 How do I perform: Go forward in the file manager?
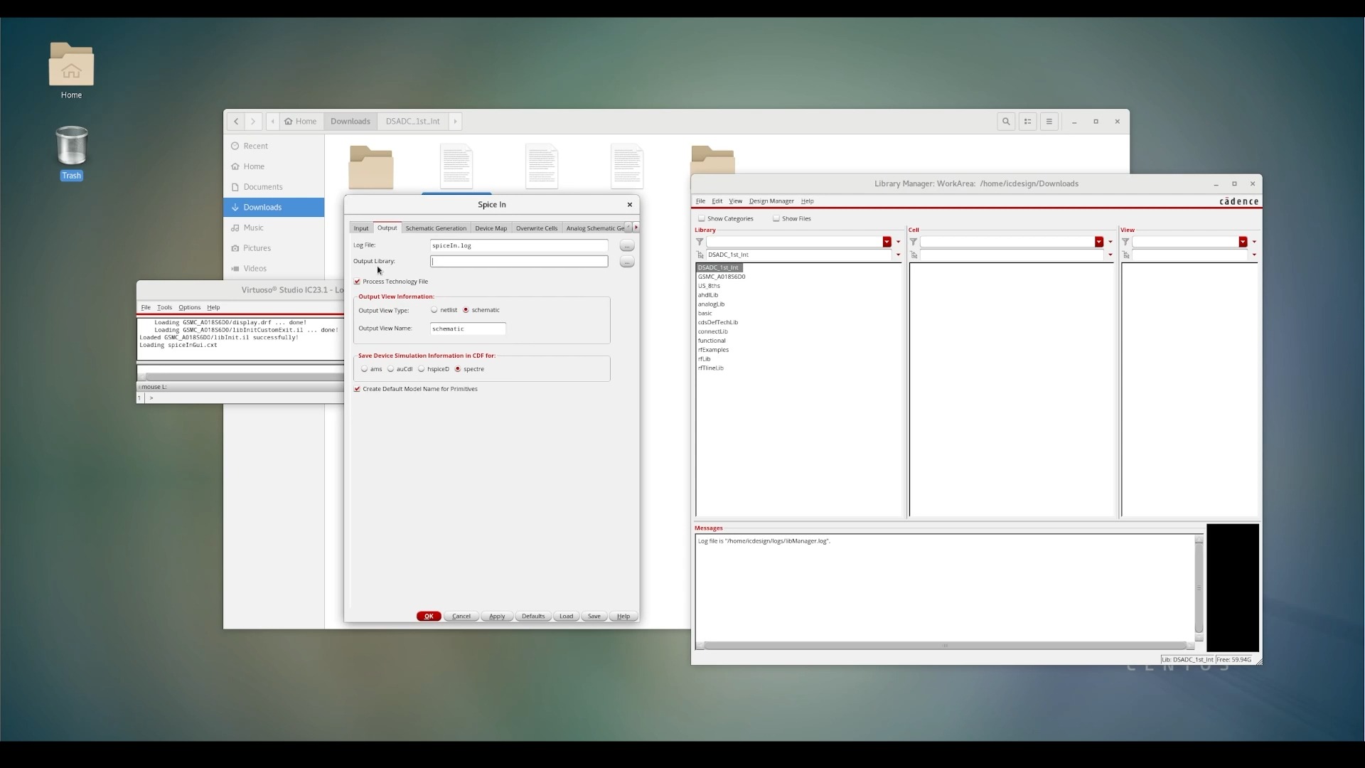tap(253, 122)
